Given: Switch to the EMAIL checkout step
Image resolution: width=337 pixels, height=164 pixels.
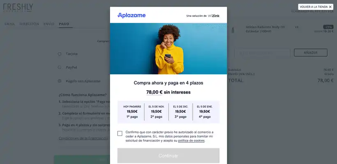Looking at the screenshot, I should [10, 24].
